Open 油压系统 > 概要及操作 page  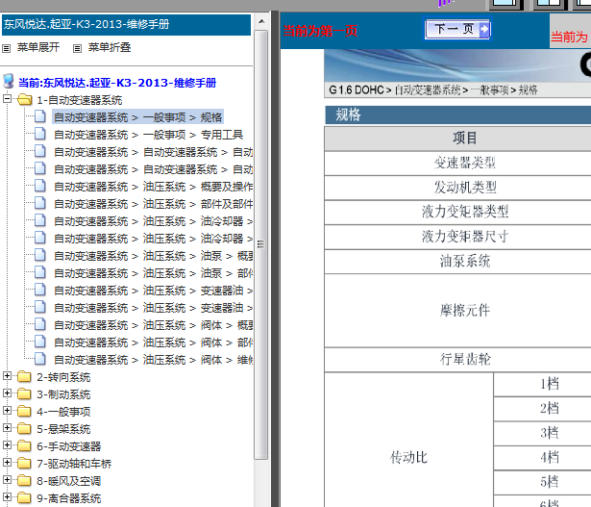[x=153, y=187]
